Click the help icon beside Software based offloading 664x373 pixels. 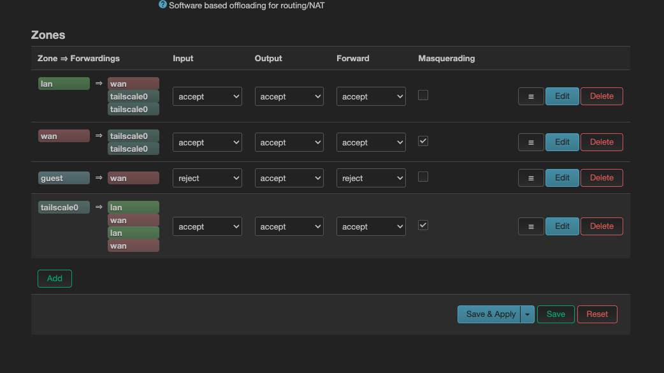(x=162, y=4)
